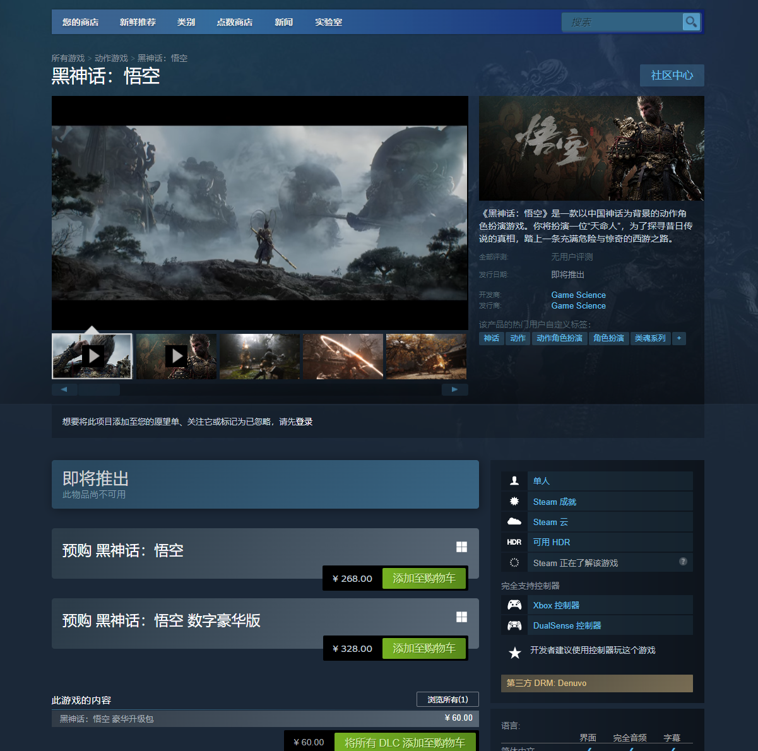
Task: Click the Steam learning spinner icon
Action: coord(514,562)
